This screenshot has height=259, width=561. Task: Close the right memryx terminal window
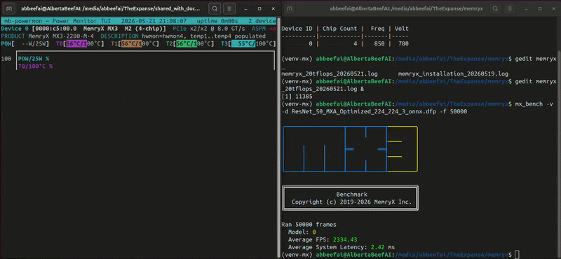(554, 8)
